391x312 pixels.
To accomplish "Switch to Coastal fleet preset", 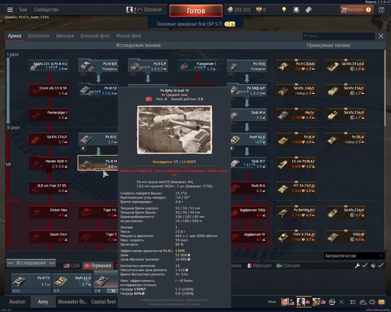I will [x=104, y=302].
